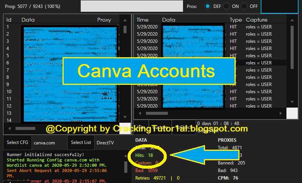Click left arrow of left table horizontal scrollbar

pos(9,128)
